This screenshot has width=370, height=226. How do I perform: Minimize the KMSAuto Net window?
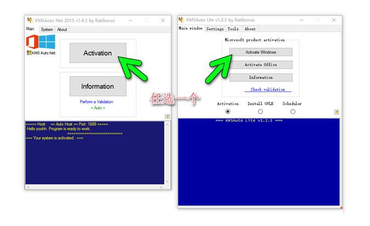tap(131, 20)
